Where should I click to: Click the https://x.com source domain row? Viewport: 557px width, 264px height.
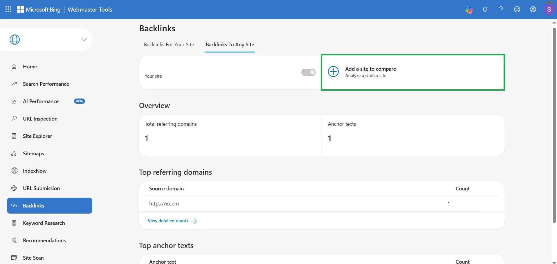(x=322, y=204)
